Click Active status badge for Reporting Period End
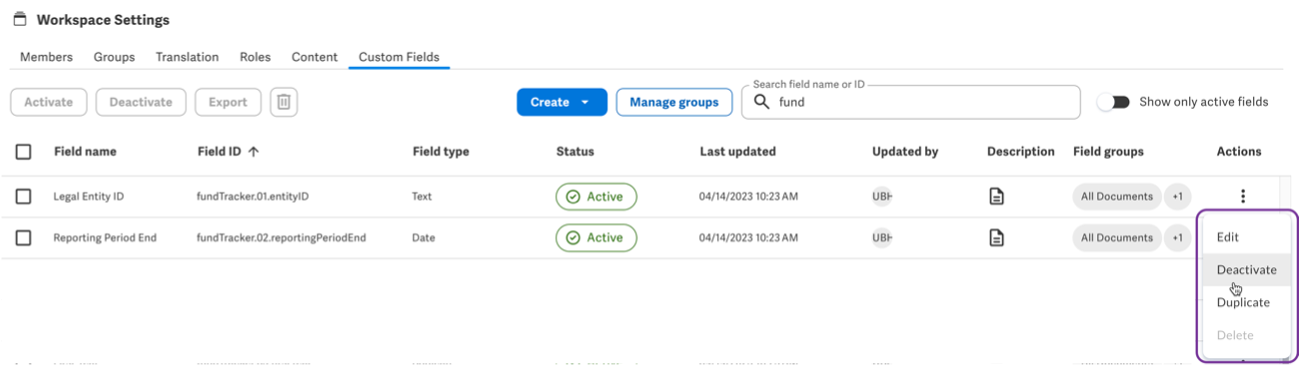 (x=597, y=237)
